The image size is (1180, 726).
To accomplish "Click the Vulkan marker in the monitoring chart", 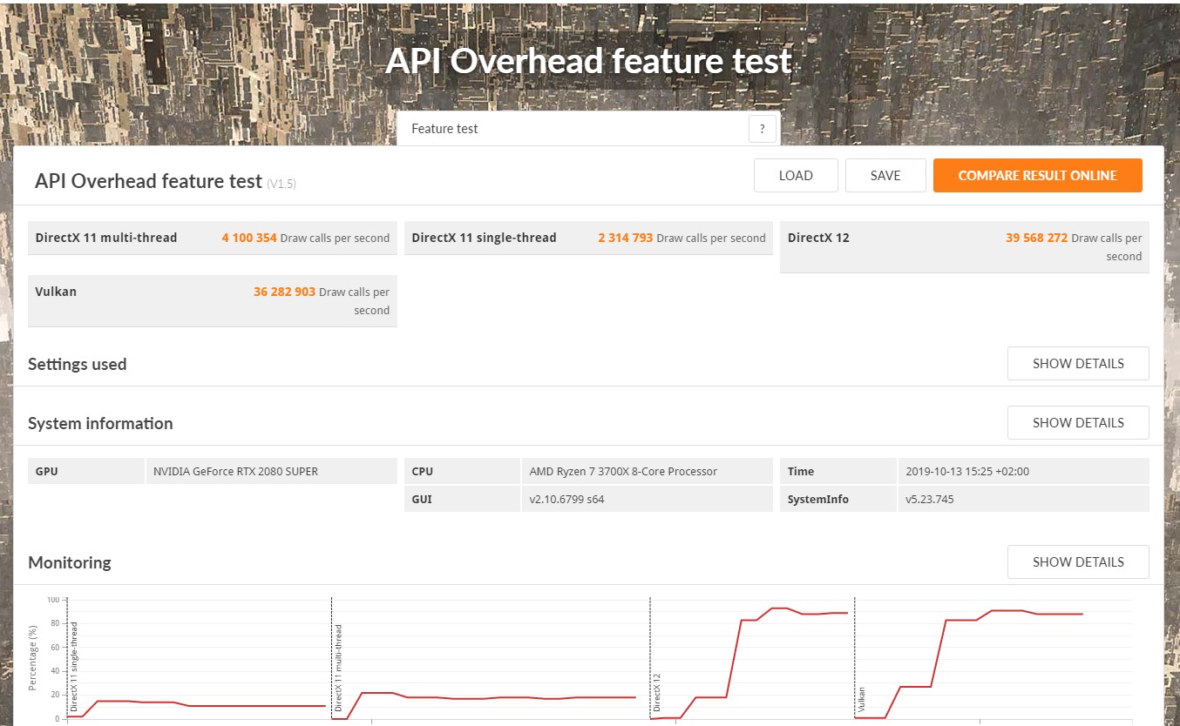I will tap(861, 701).
